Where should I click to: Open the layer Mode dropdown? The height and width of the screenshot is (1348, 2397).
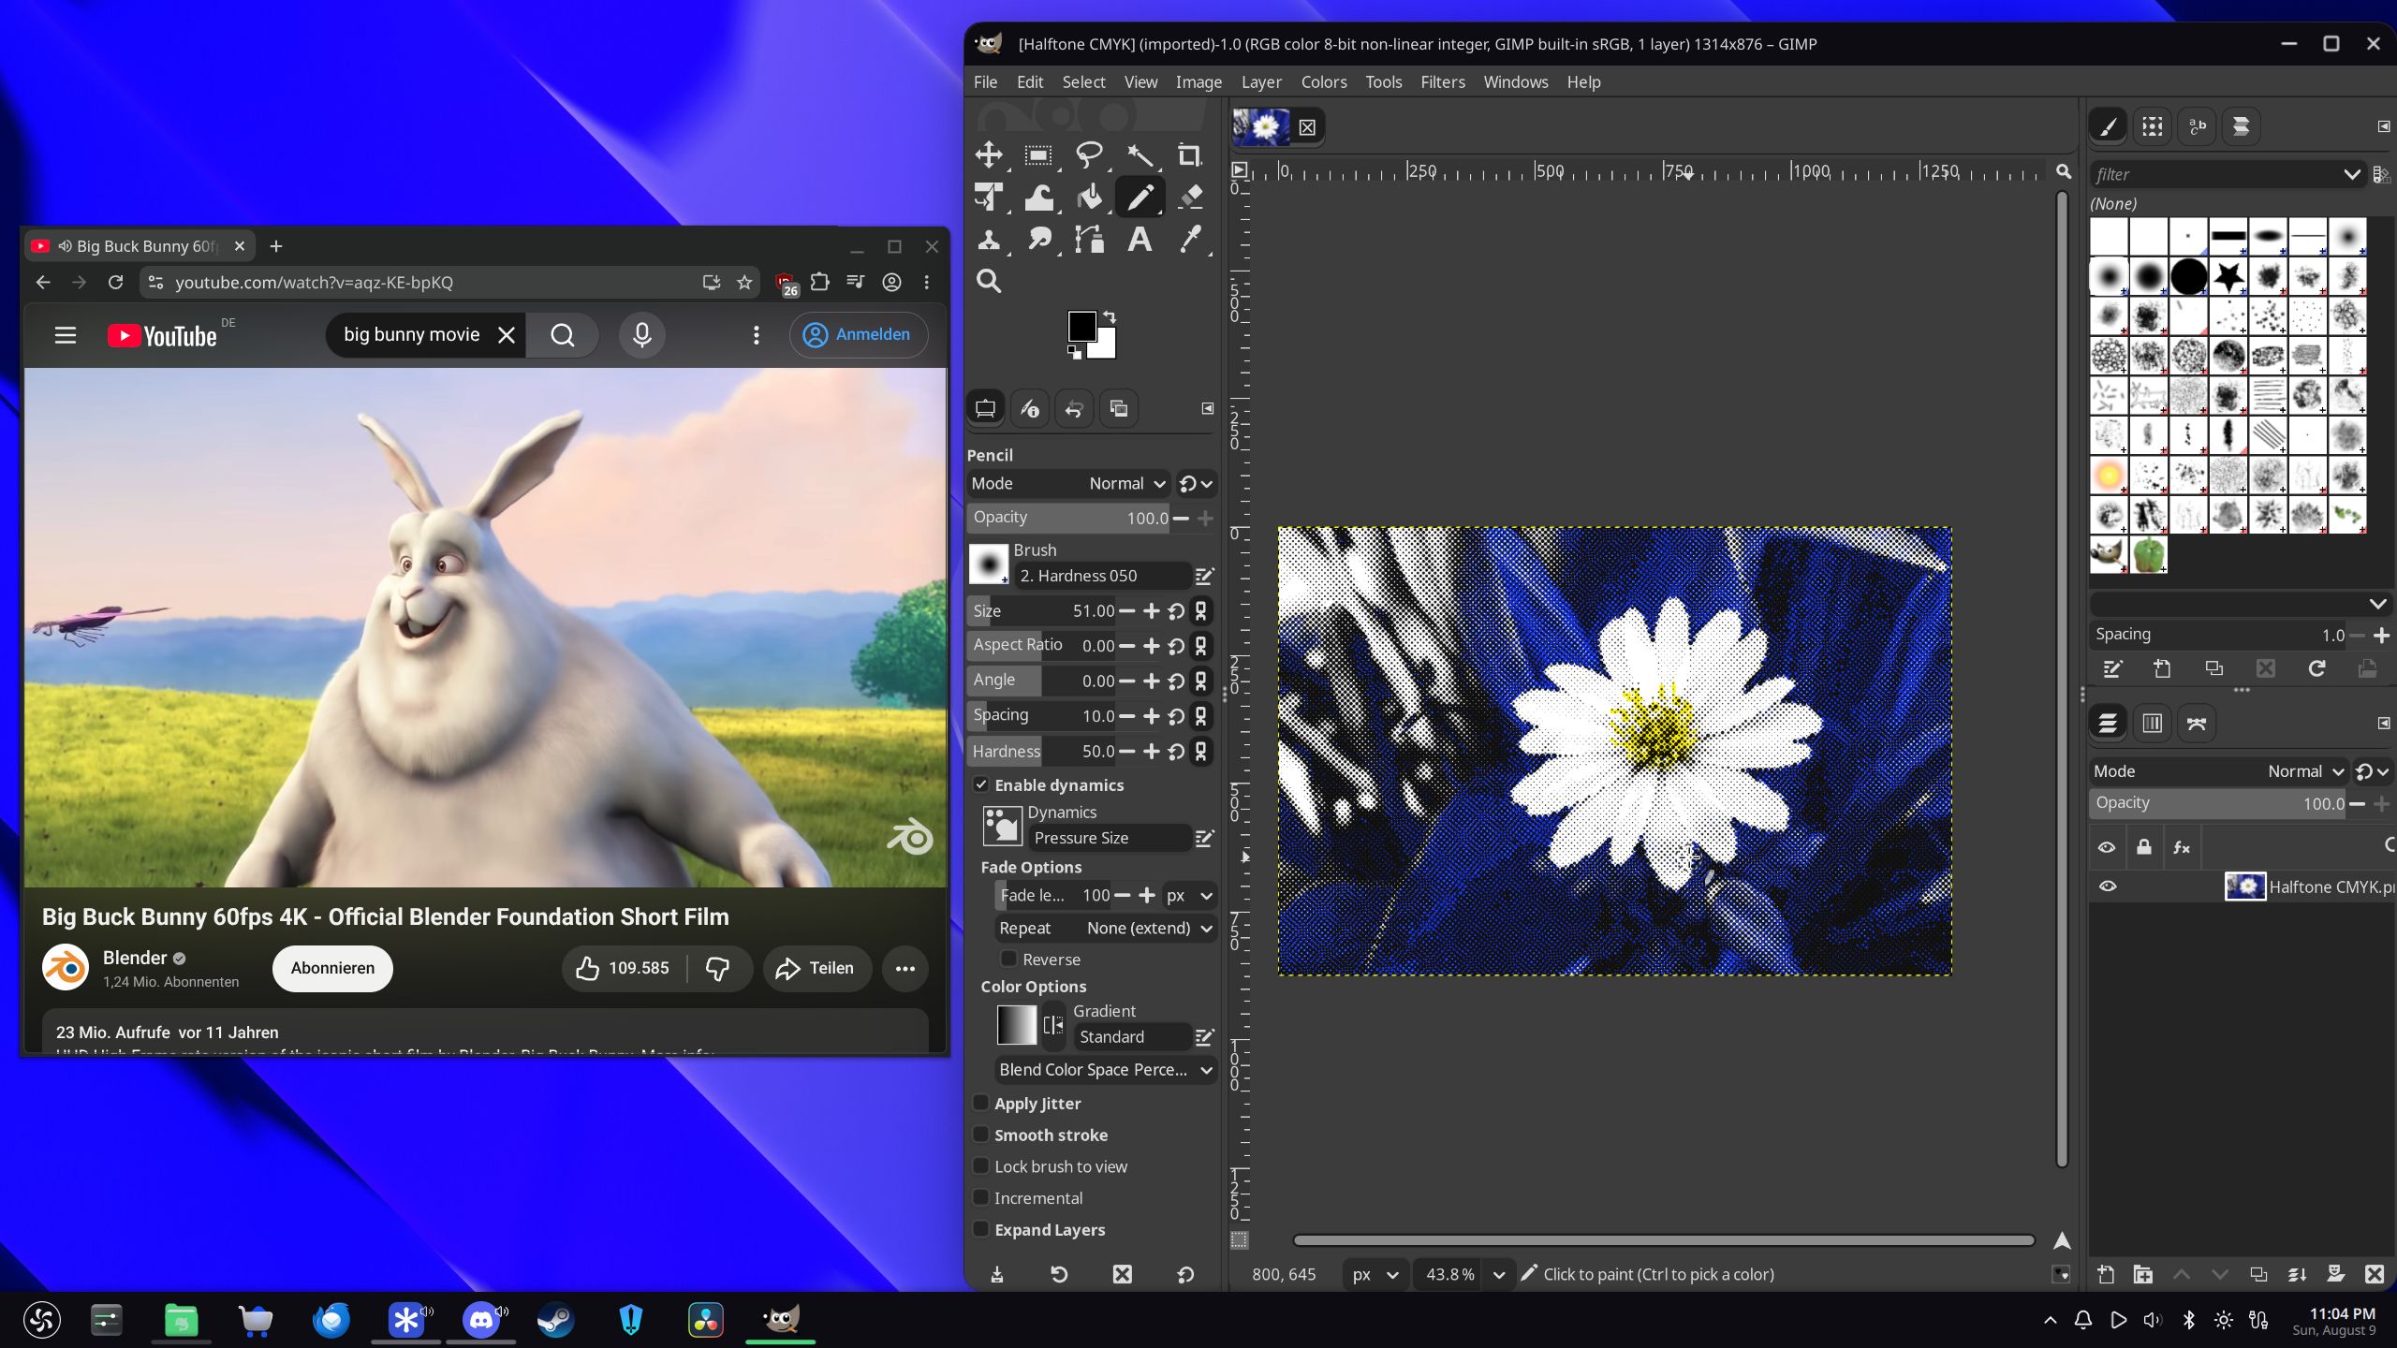[x=2218, y=771]
